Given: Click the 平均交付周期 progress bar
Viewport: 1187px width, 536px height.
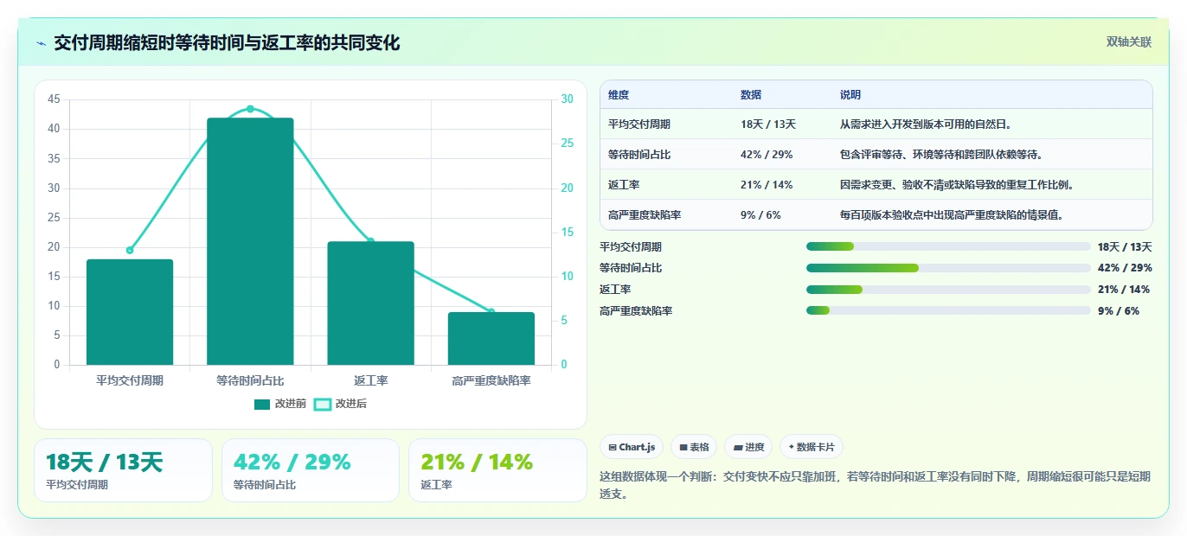Looking at the screenshot, I should click(x=948, y=246).
